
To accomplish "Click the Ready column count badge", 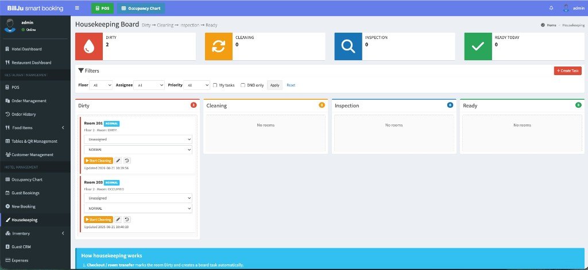I will coord(578,105).
